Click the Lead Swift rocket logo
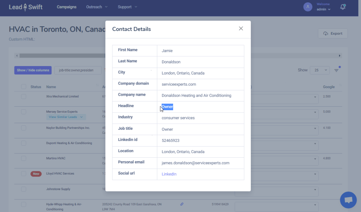 25,7
